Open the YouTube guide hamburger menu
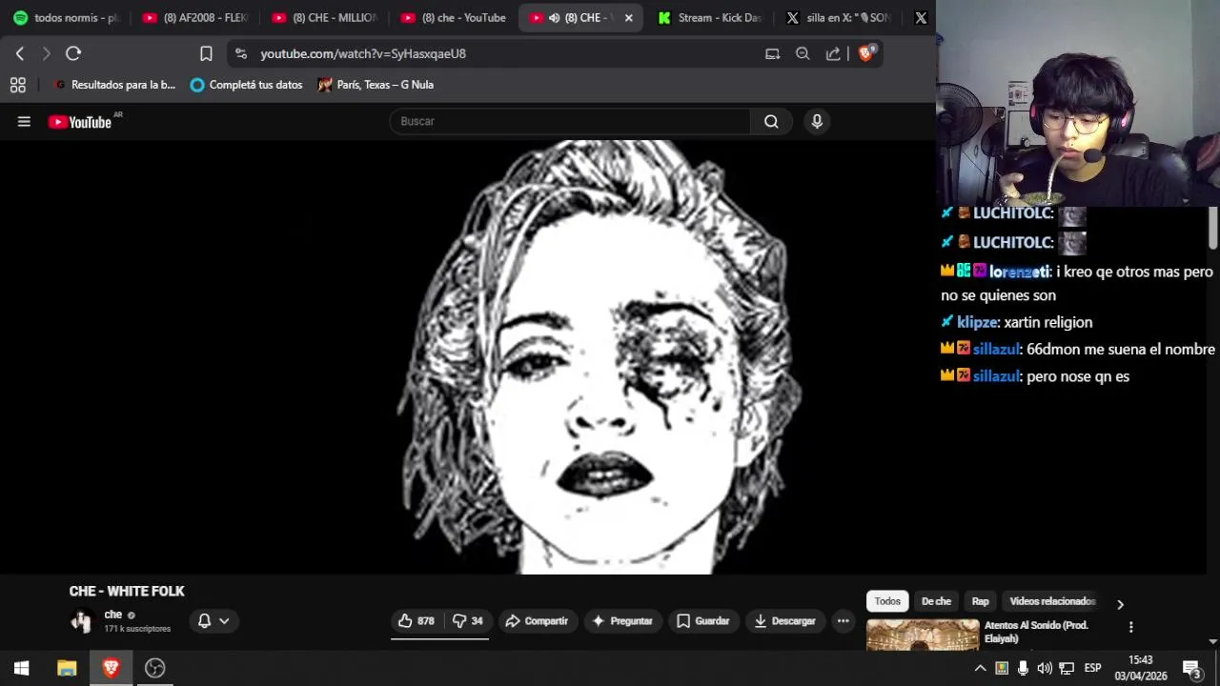The image size is (1220, 686). pos(24,121)
